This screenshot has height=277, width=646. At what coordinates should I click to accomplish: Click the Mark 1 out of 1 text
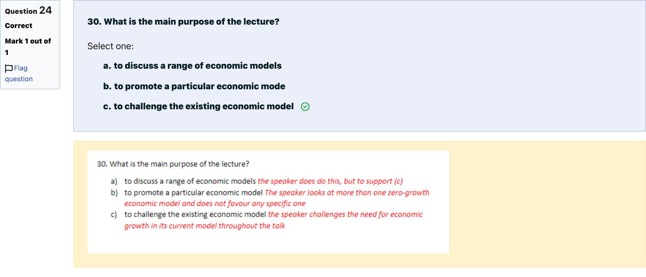point(28,47)
